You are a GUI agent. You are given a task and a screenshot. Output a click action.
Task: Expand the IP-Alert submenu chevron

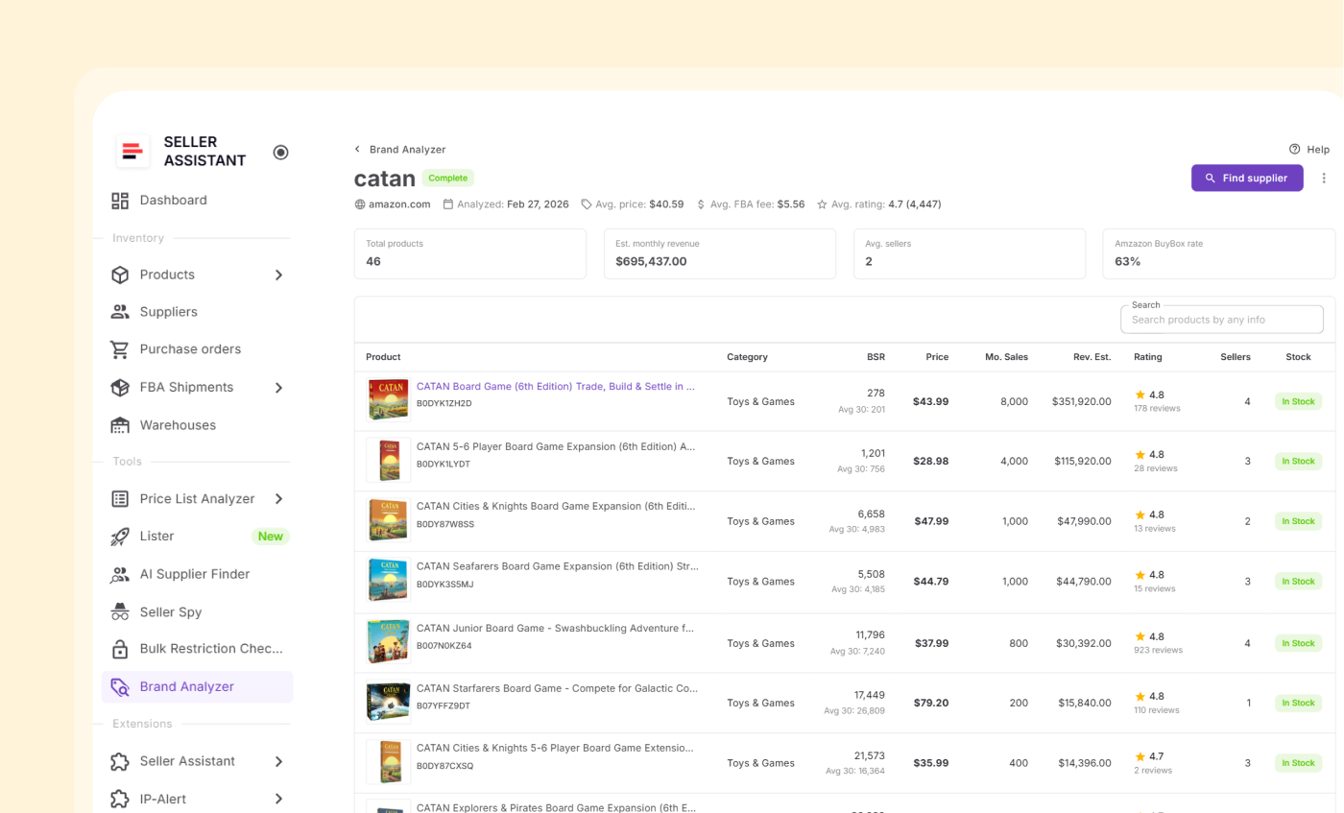click(278, 800)
